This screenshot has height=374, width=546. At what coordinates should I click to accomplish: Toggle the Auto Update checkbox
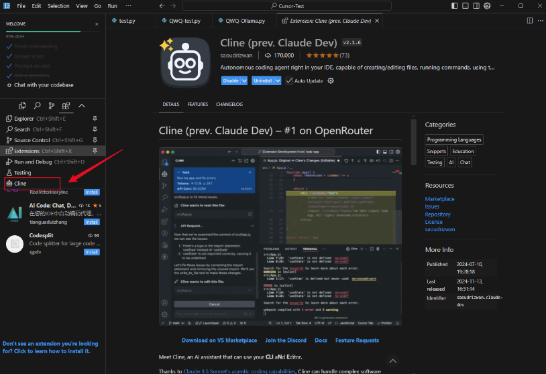289,81
